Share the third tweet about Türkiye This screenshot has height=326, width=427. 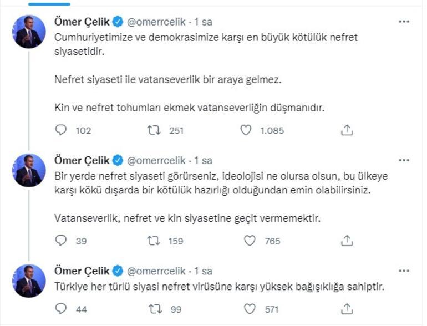(x=347, y=309)
